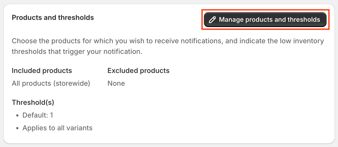This screenshot has height=147, width=338.
Task: Click the Threshold(s) heading
Action: (x=33, y=102)
